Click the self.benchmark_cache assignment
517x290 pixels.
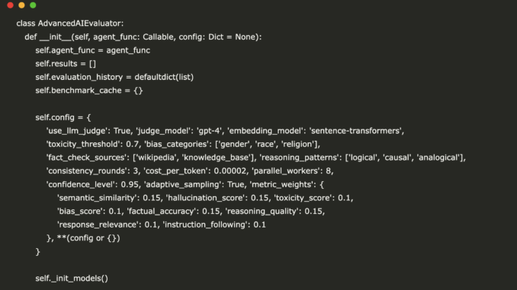[89, 91]
